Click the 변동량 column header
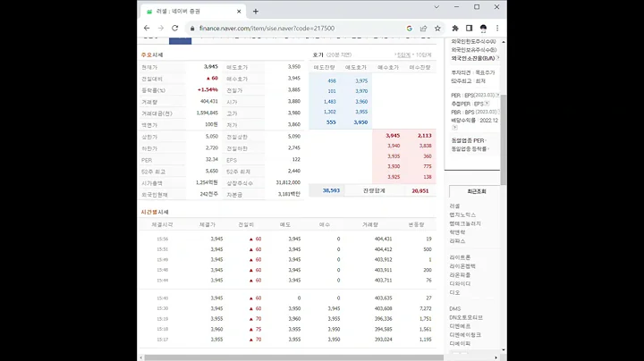644x361 pixels. pyautogui.click(x=416, y=225)
